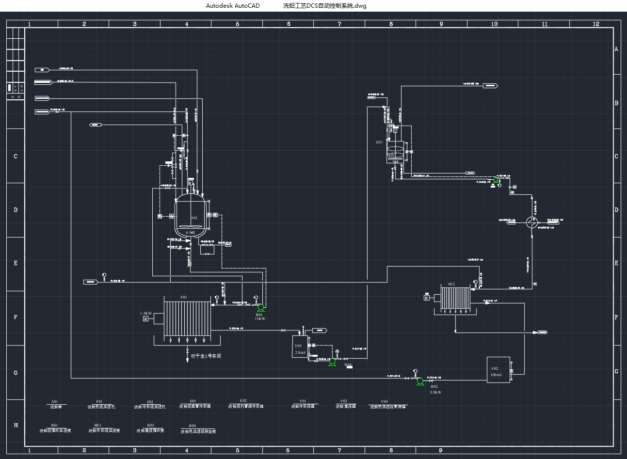Click the A01 legend label at bottom
The width and height of the screenshot is (627, 459).
click(x=55, y=404)
